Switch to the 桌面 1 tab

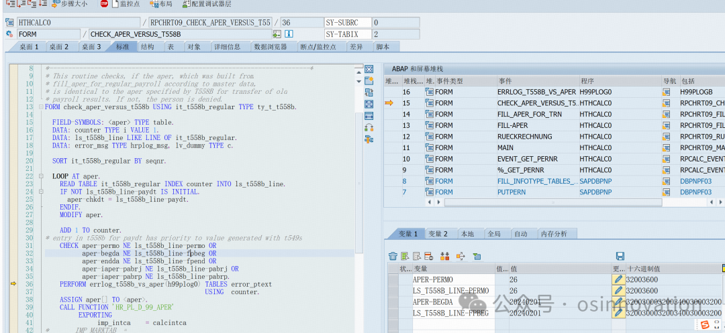point(29,47)
